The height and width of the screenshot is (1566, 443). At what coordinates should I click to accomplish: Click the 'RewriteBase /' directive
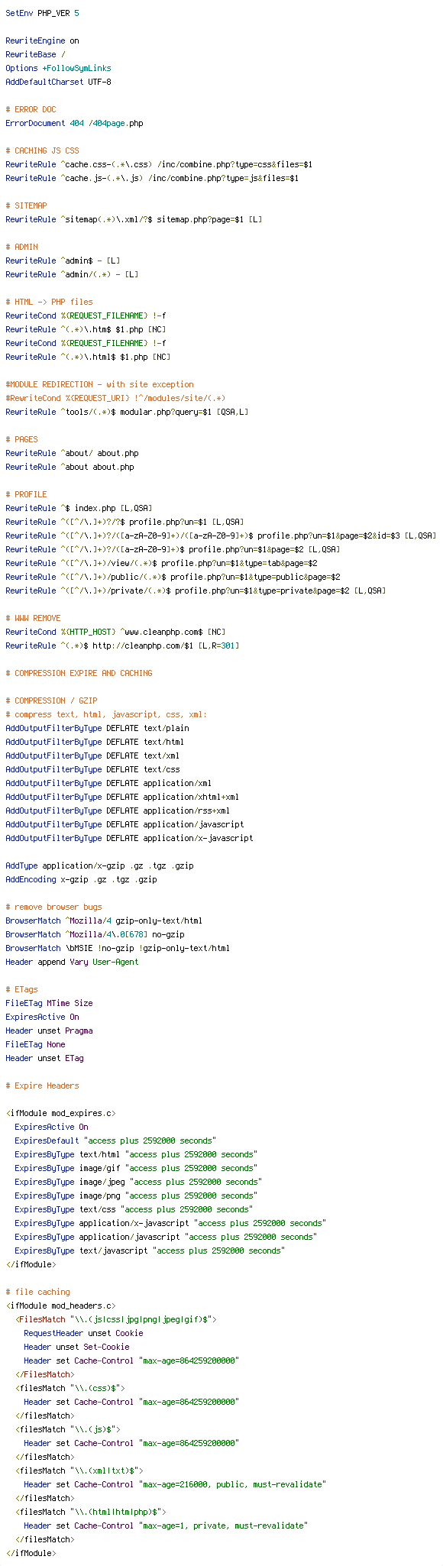pos(35,55)
